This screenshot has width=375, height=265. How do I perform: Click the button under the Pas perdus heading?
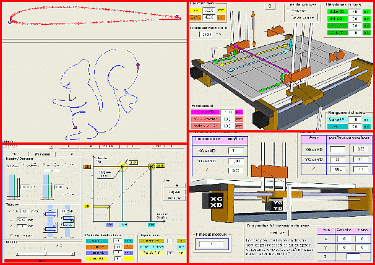tap(278, 233)
